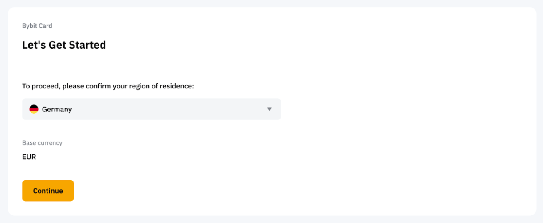
Task: Open the region of residence dropdown
Action: click(152, 109)
